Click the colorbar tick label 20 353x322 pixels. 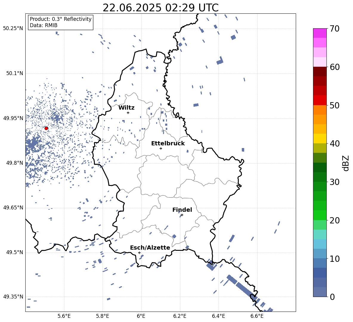335,220
